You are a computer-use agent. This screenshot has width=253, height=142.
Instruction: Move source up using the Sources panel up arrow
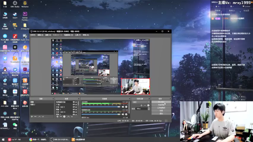(x=68, y=116)
